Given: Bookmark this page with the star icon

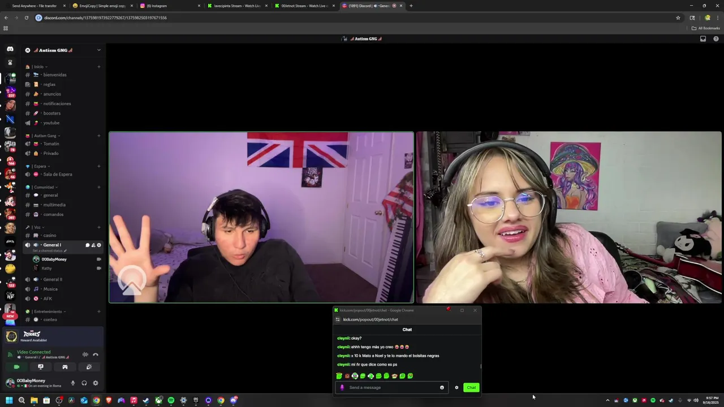Looking at the screenshot, I should (x=678, y=18).
